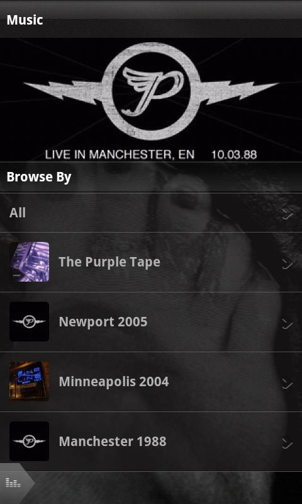Select the Newport 2005 entry
302x504 pixels.
[x=151, y=322]
